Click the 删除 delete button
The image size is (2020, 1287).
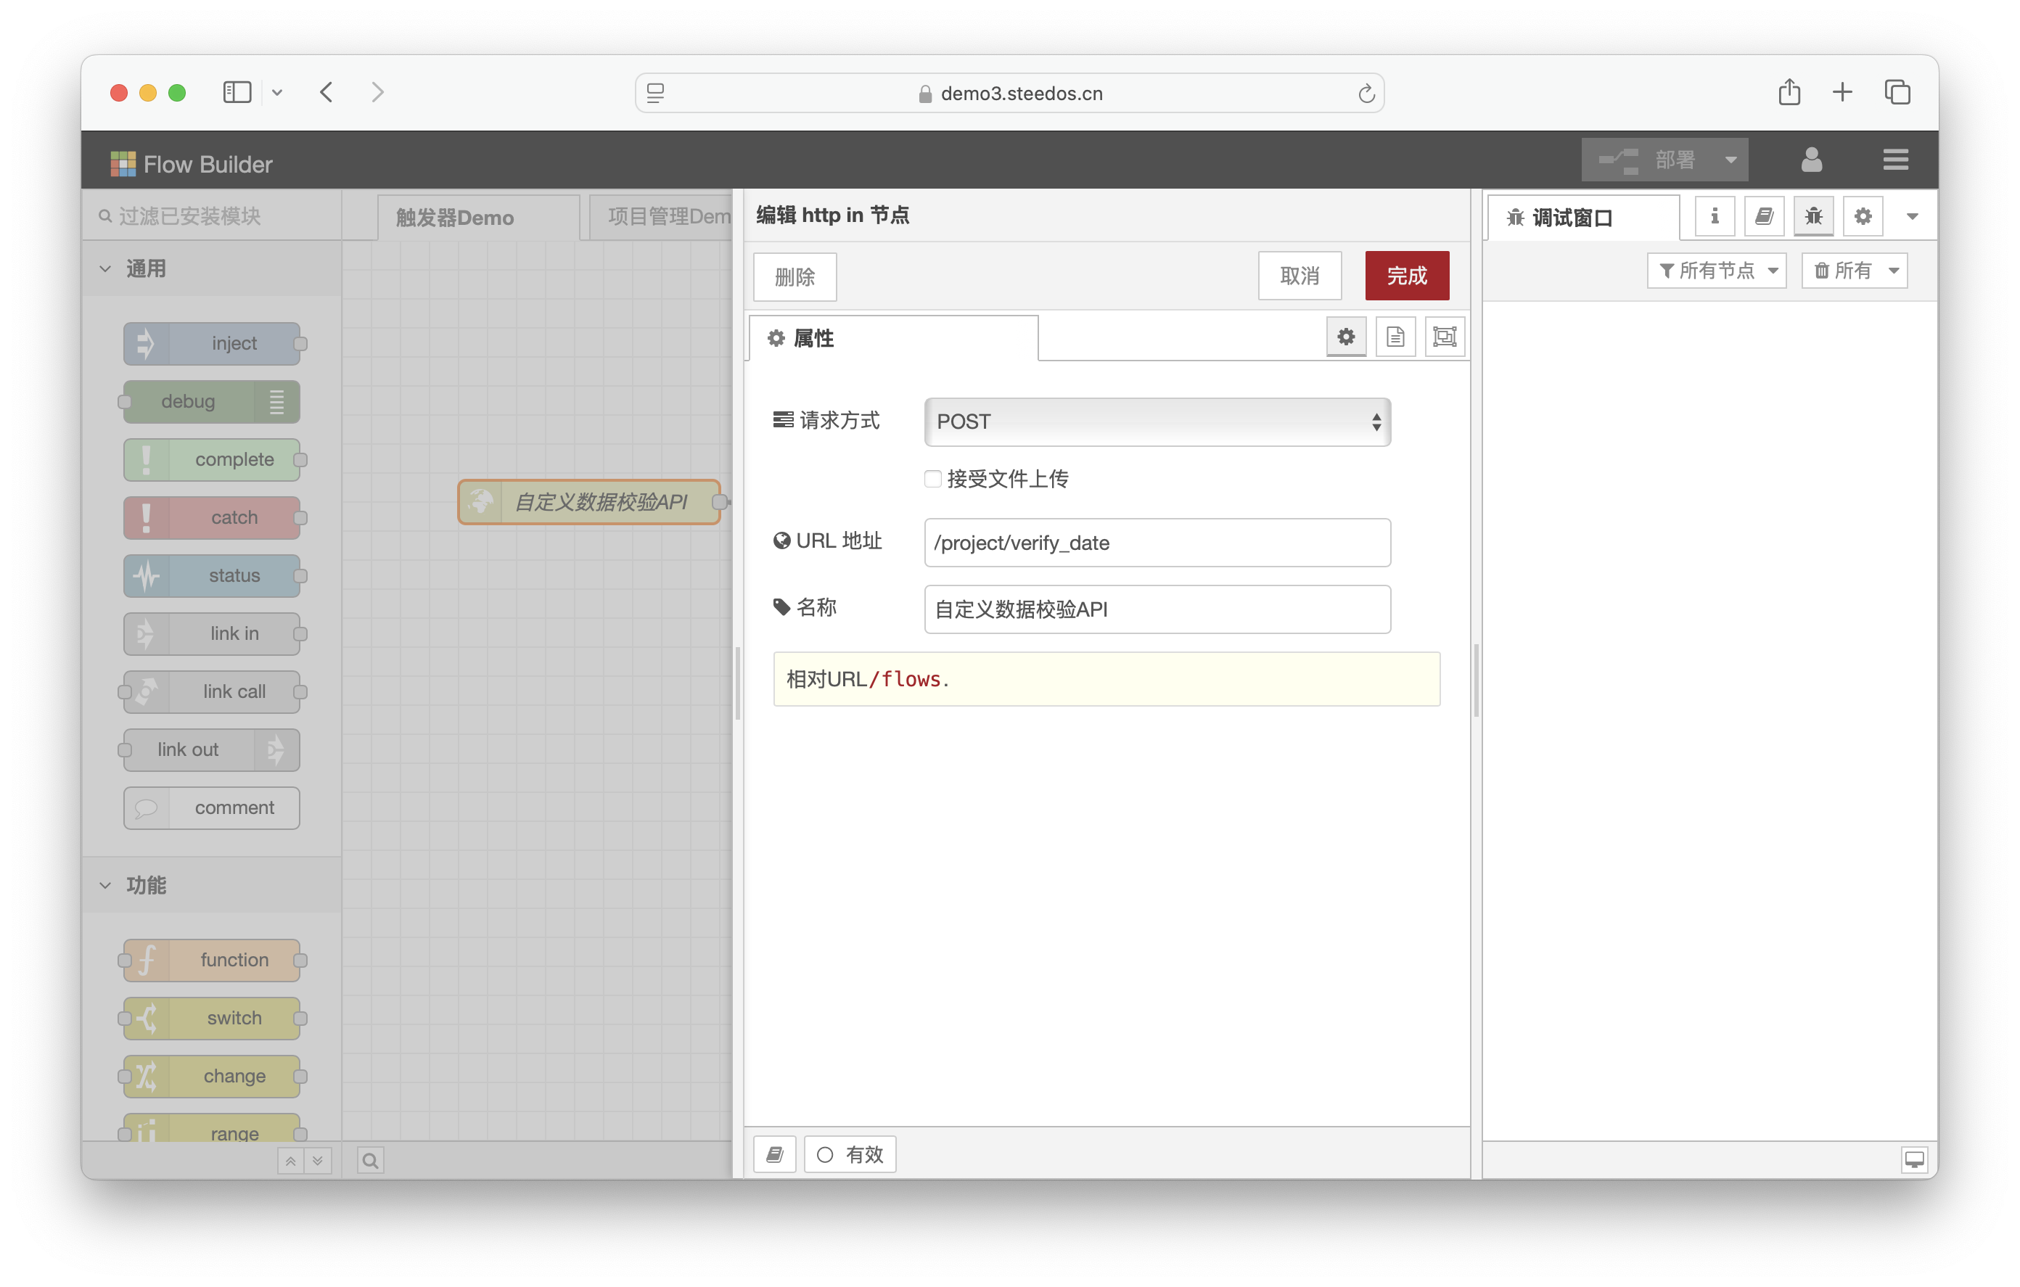[795, 276]
